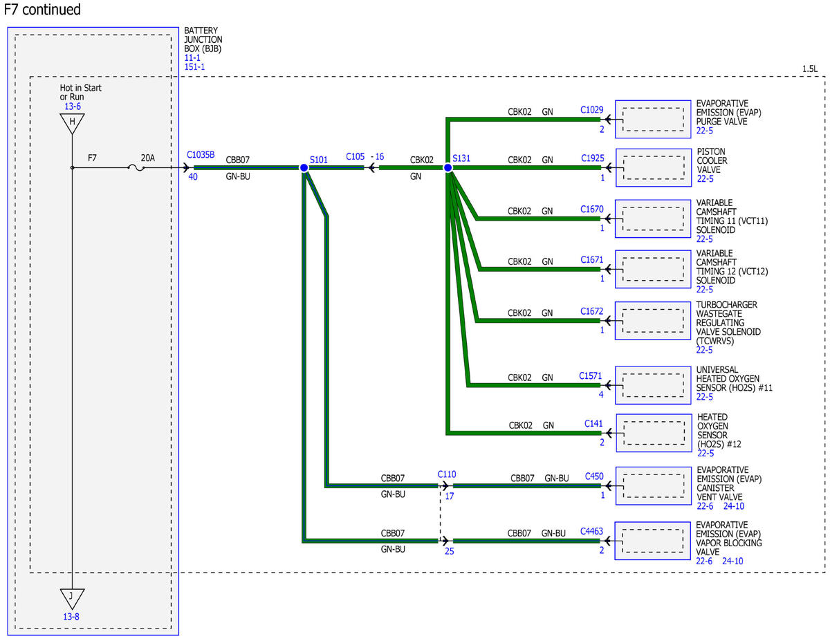Screen dimensions: 830x641
Task: Open connector C110 reference
Action: pyautogui.click(x=447, y=474)
